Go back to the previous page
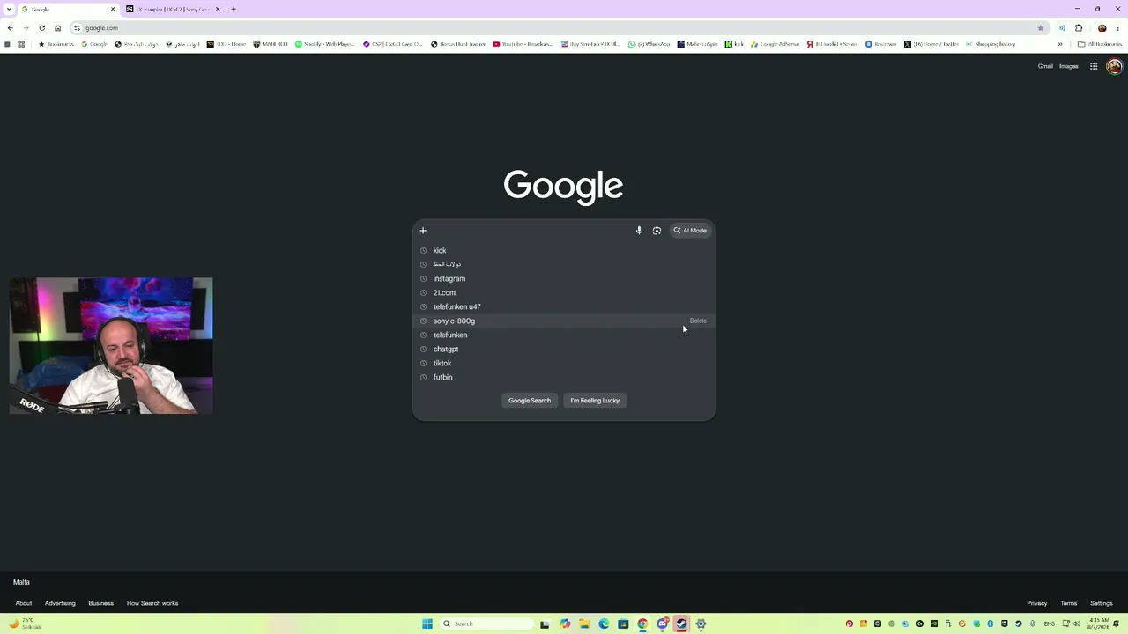 (x=10, y=28)
